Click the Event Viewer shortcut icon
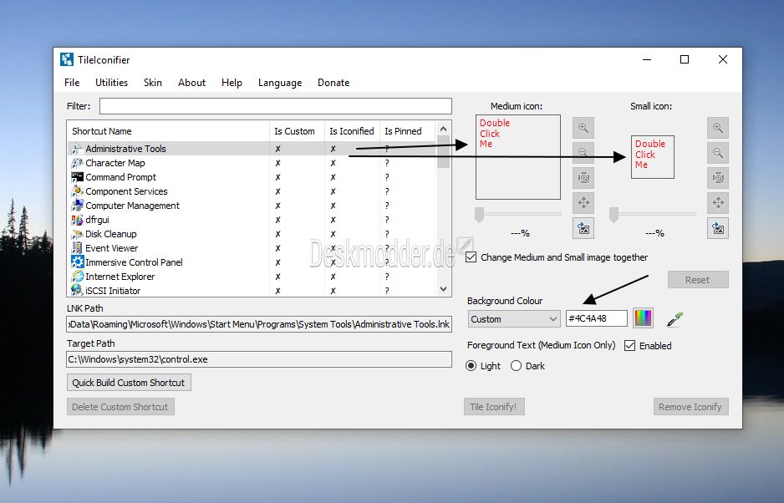 click(77, 248)
